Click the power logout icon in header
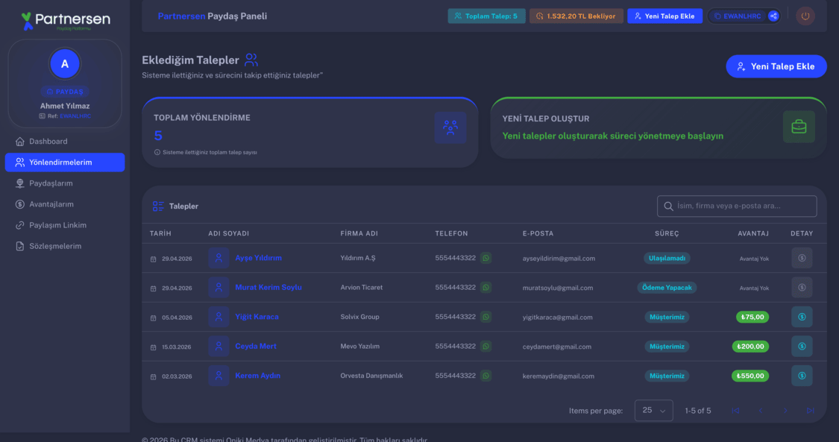839x442 pixels. [x=805, y=16]
